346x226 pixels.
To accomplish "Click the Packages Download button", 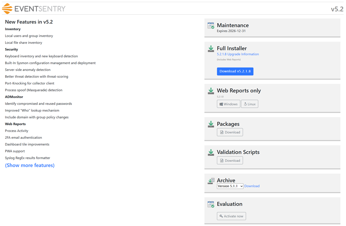I will [x=230, y=132].
